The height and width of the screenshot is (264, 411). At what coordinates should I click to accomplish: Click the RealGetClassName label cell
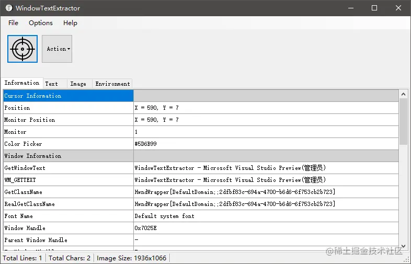[68, 204]
